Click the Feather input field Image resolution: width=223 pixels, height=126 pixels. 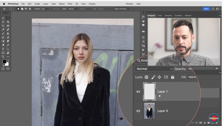pos(45,9)
